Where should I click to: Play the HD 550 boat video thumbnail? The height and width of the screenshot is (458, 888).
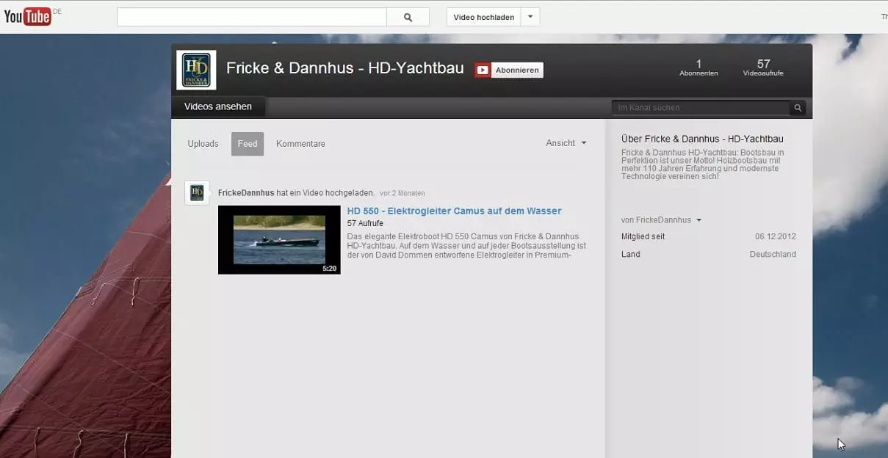click(279, 240)
